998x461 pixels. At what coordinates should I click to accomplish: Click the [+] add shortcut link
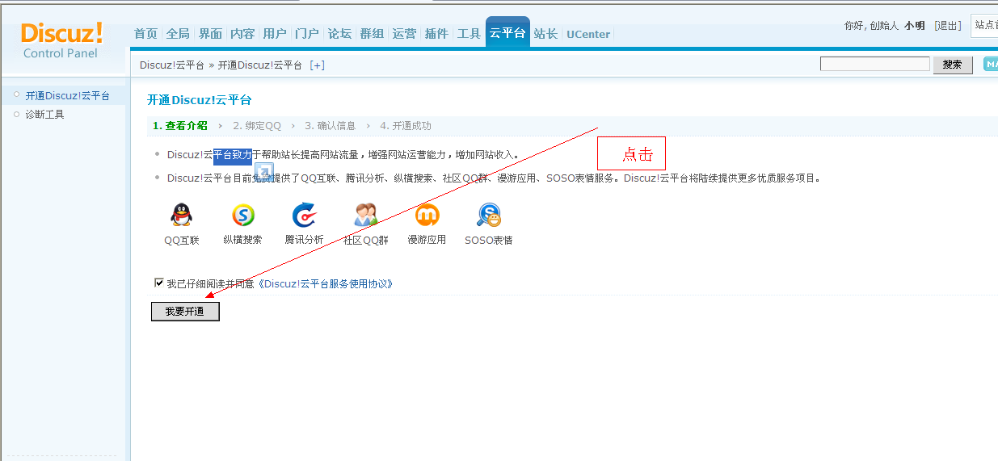[318, 65]
